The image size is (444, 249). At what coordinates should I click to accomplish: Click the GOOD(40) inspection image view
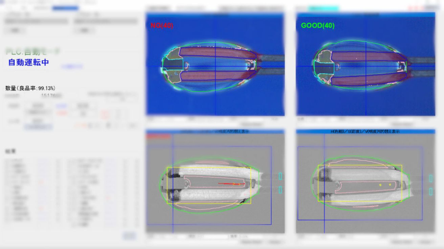[365, 65]
